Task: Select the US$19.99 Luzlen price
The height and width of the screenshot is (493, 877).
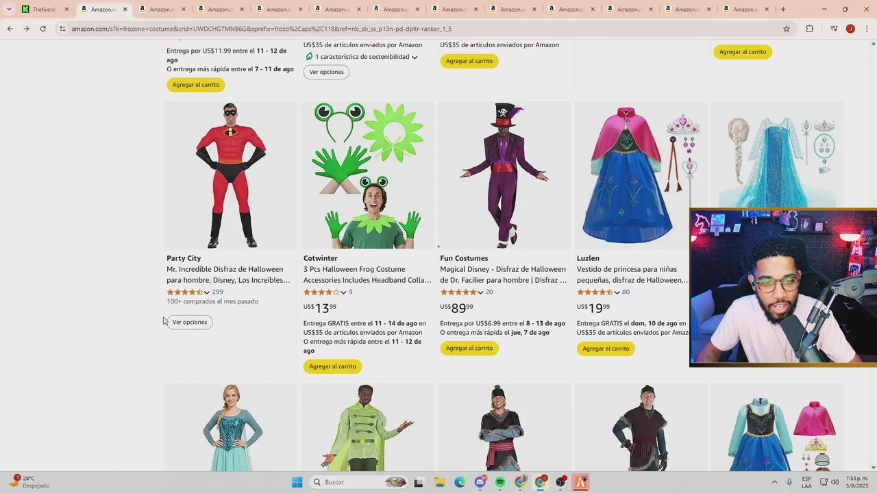Action: 593,308
